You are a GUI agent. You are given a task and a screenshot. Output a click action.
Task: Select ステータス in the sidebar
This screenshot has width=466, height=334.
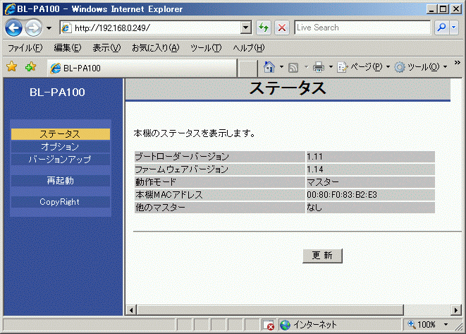(x=61, y=134)
